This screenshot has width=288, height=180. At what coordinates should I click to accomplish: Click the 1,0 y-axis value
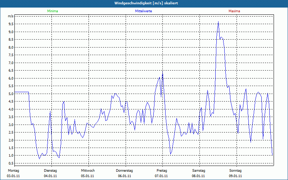pyautogui.click(x=11, y=156)
